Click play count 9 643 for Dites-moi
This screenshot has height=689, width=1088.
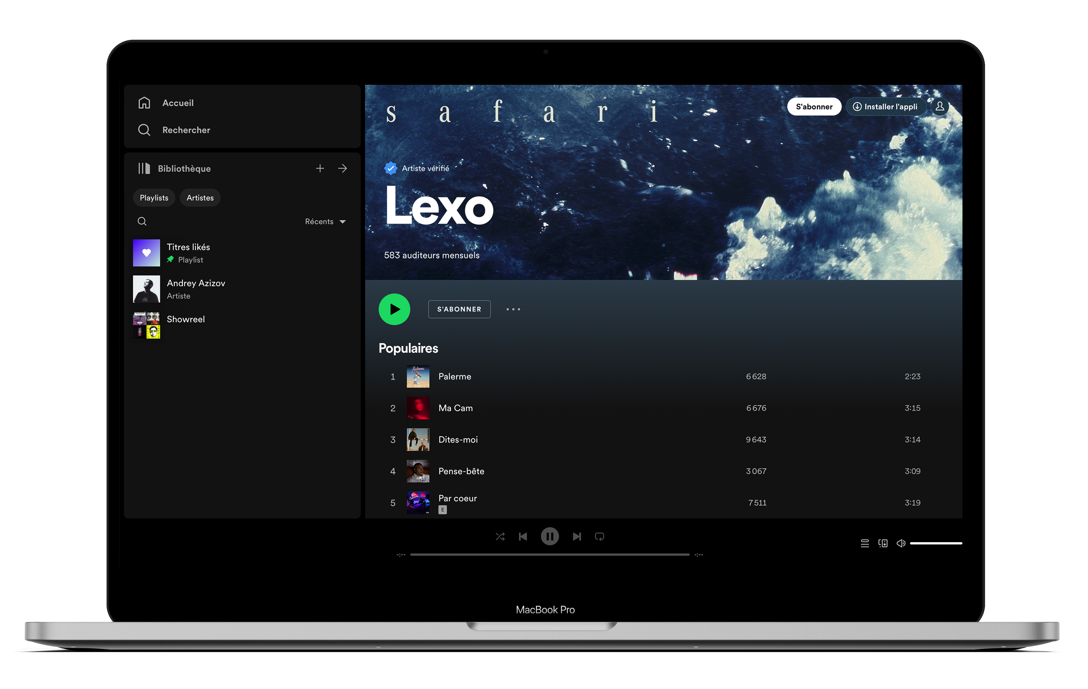(756, 440)
